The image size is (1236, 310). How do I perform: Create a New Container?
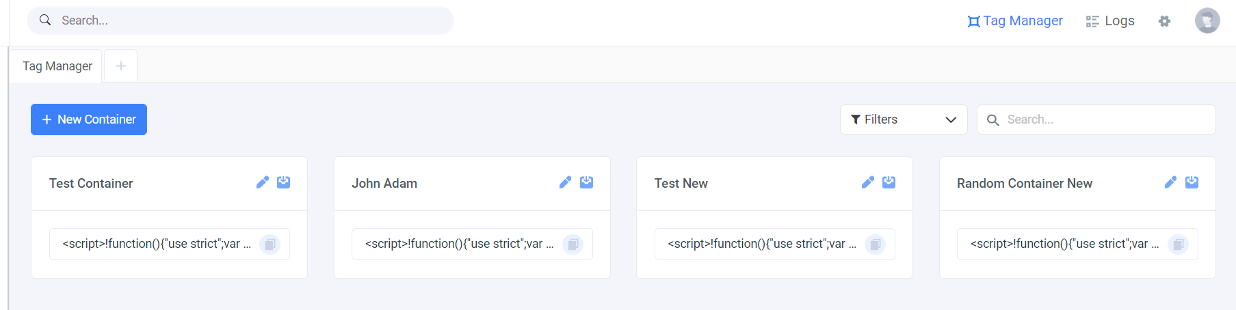coord(89,119)
